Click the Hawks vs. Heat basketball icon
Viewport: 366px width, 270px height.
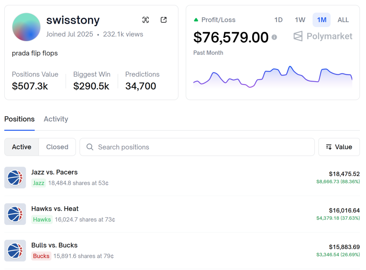15,214
